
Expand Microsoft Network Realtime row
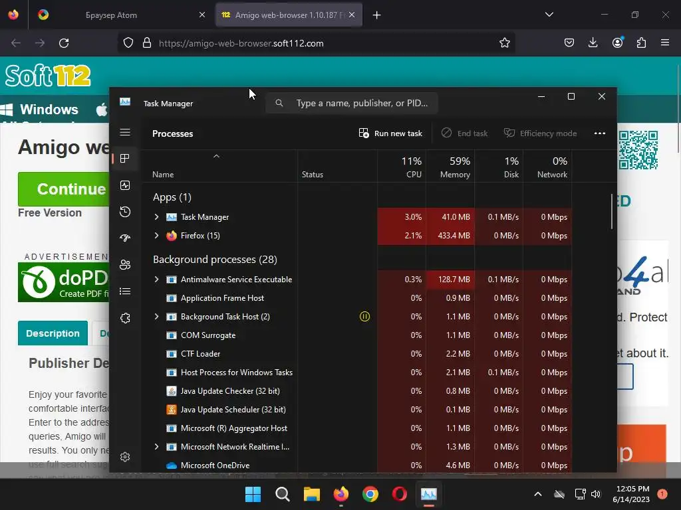pos(157,447)
